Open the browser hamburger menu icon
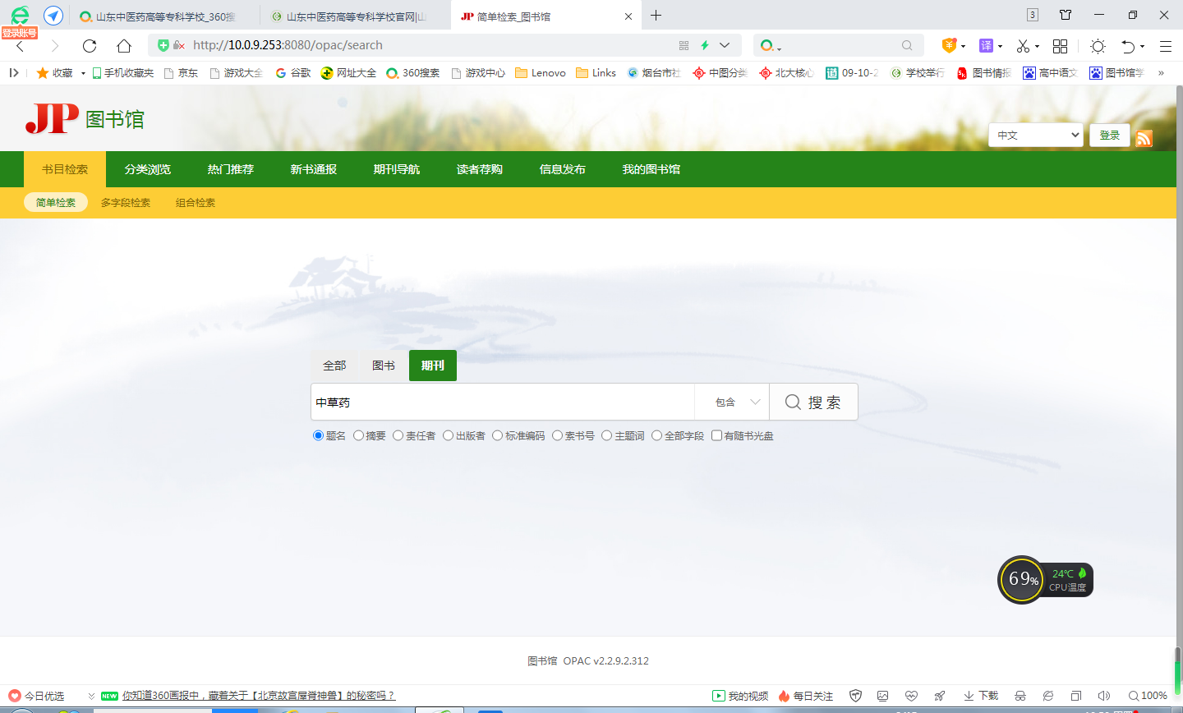This screenshot has height=713, width=1183. click(x=1165, y=46)
